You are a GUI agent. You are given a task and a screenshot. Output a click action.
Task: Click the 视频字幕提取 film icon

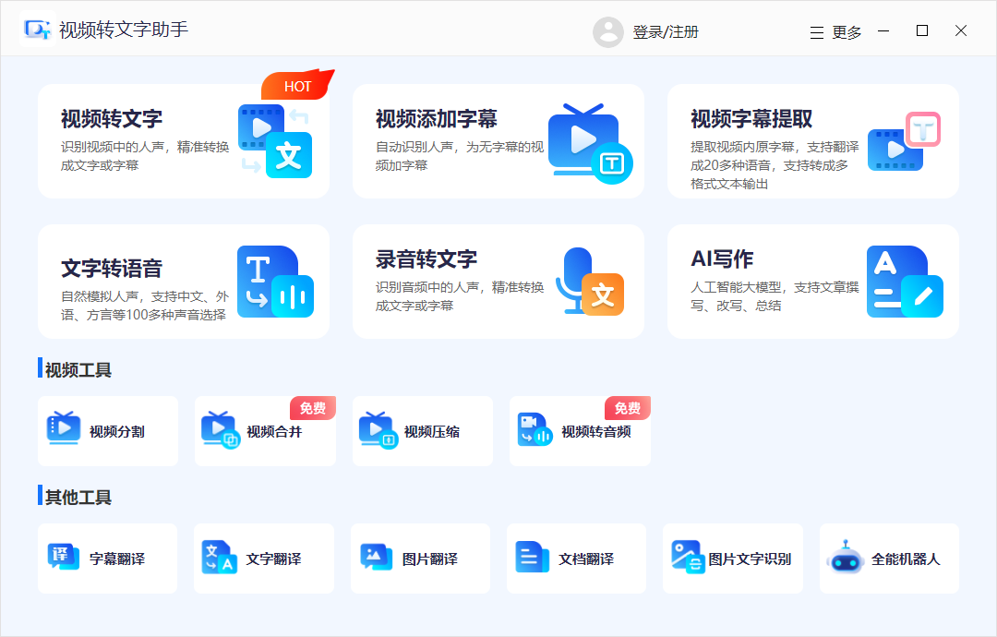[904, 141]
